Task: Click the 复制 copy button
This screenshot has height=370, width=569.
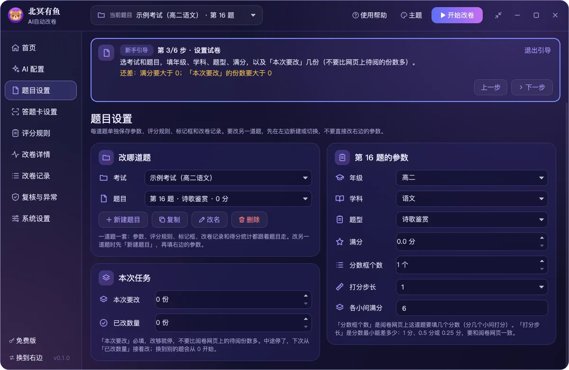Action: 170,220
